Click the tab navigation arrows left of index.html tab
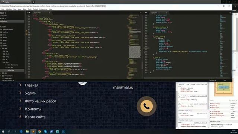Image resolution: width=238 pixels, height=134 pixels. (x=29, y=13)
